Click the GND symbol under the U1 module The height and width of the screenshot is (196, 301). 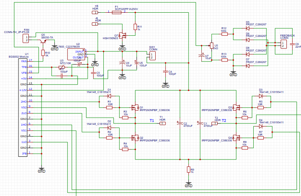42,170
